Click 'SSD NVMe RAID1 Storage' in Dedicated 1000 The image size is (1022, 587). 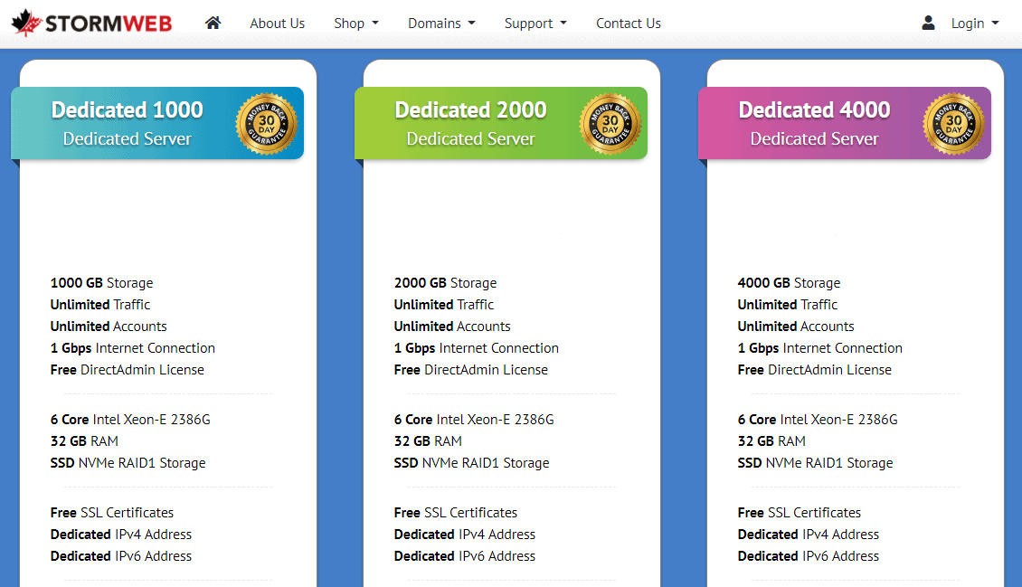(128, 462)
